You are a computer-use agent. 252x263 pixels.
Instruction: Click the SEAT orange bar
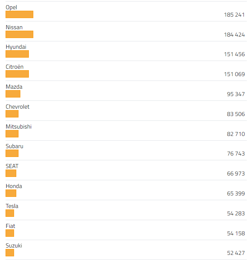(11, 173)
